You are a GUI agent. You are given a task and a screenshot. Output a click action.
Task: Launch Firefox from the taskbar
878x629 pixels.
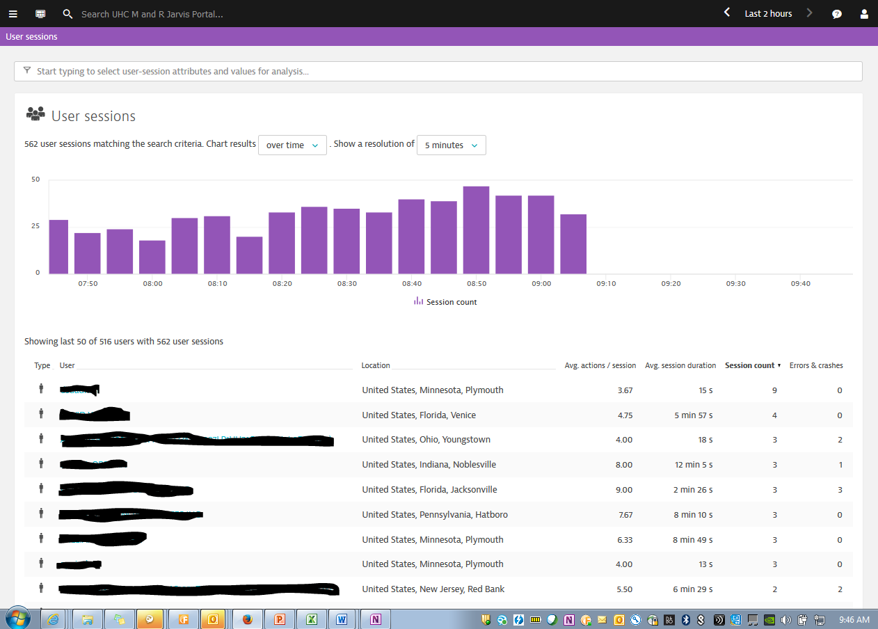click(247, 619)
